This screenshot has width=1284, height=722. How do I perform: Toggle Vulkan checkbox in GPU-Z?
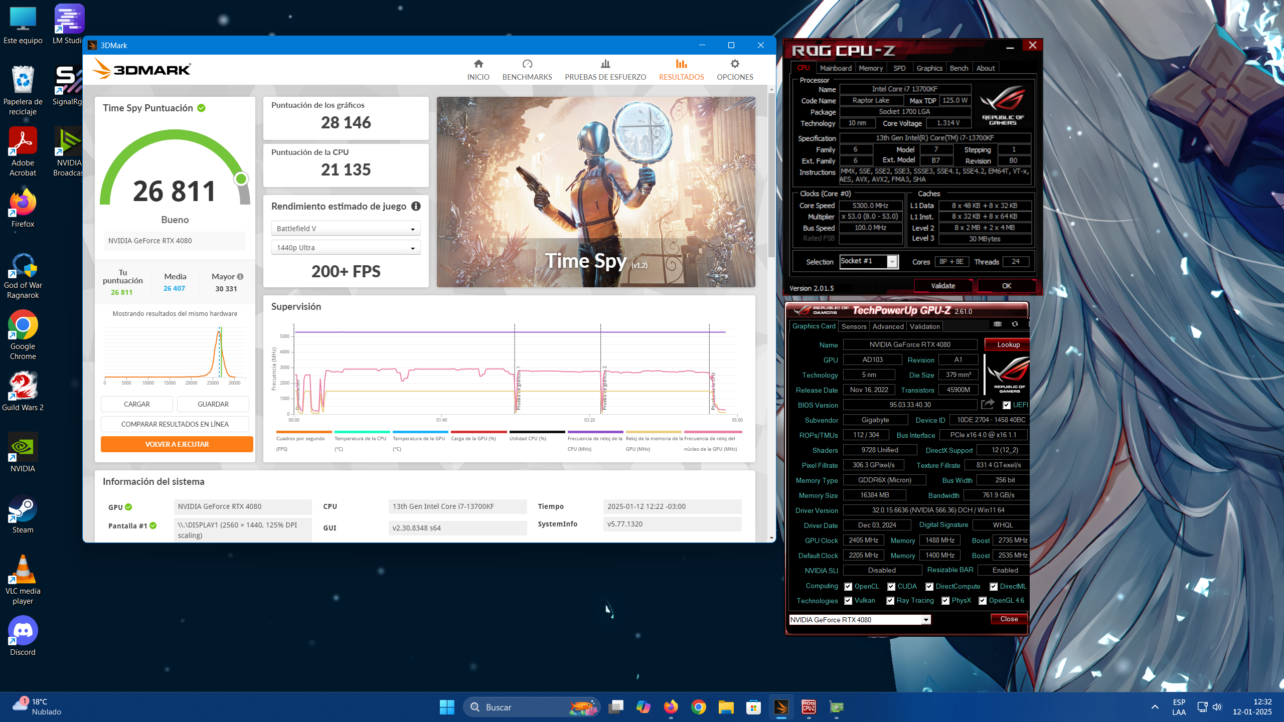point(848,601)
